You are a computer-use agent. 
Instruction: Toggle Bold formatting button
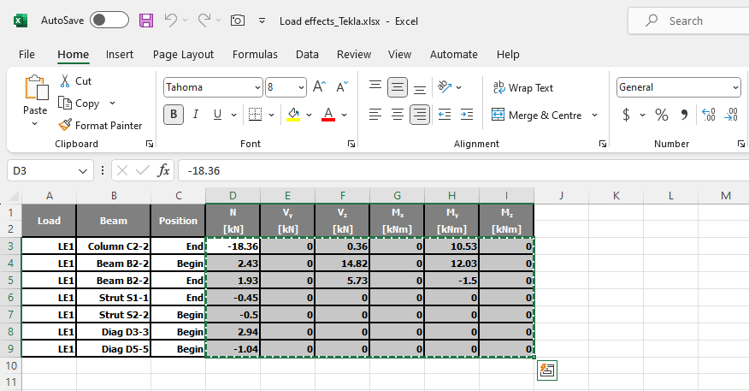coord(174,115)
